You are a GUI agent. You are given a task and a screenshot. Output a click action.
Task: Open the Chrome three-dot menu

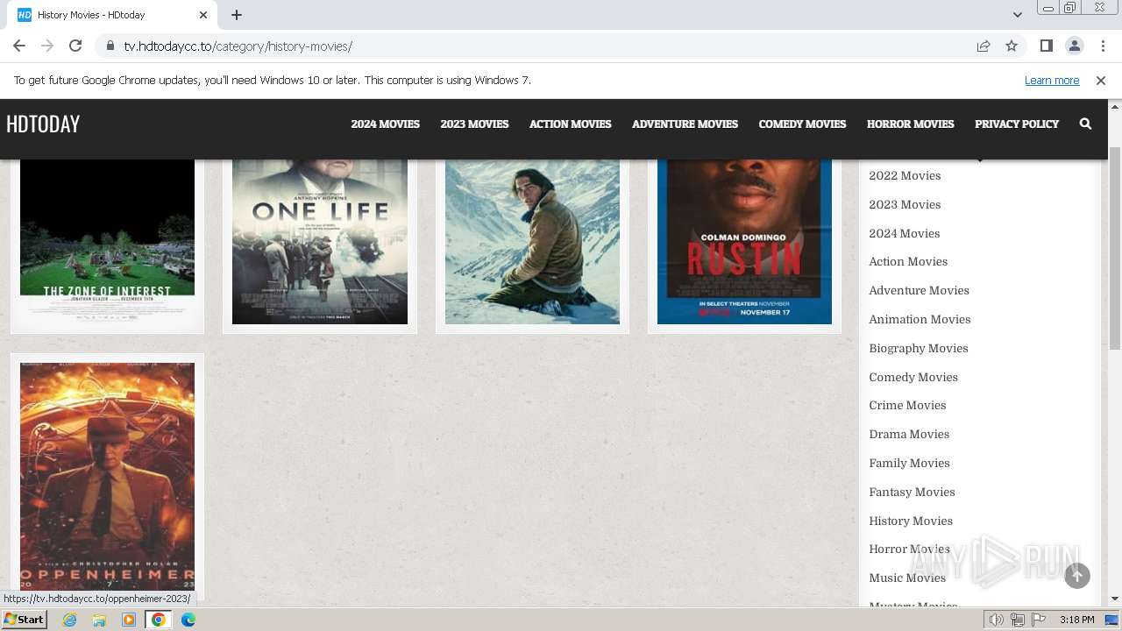point(1103,46)
